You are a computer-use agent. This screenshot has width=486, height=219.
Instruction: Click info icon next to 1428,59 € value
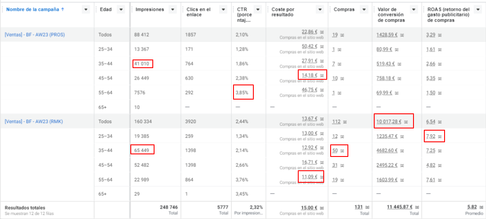(x=402, y=35)
